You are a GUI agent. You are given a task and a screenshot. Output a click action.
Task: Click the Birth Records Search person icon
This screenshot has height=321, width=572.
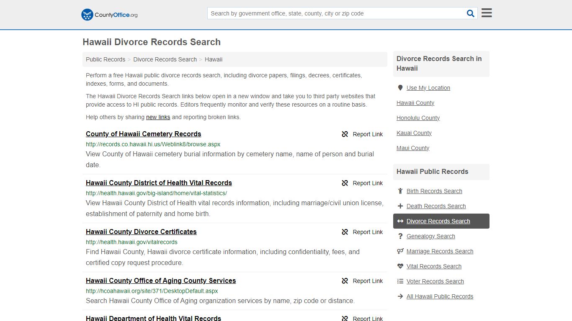click(x=400, y=191)
